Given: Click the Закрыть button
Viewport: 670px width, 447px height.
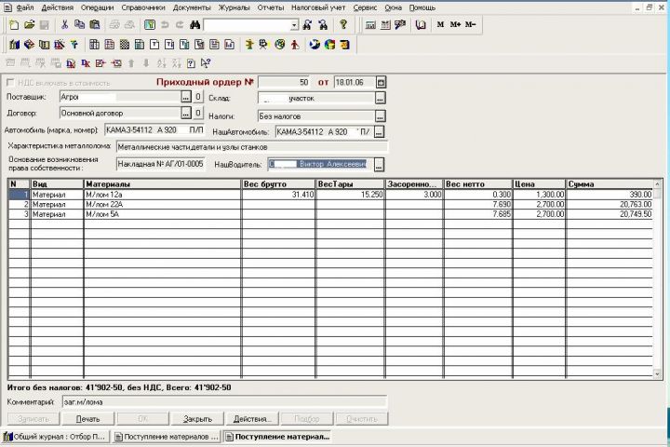Looking at the screenshot, I should click(x=197, y=419).
